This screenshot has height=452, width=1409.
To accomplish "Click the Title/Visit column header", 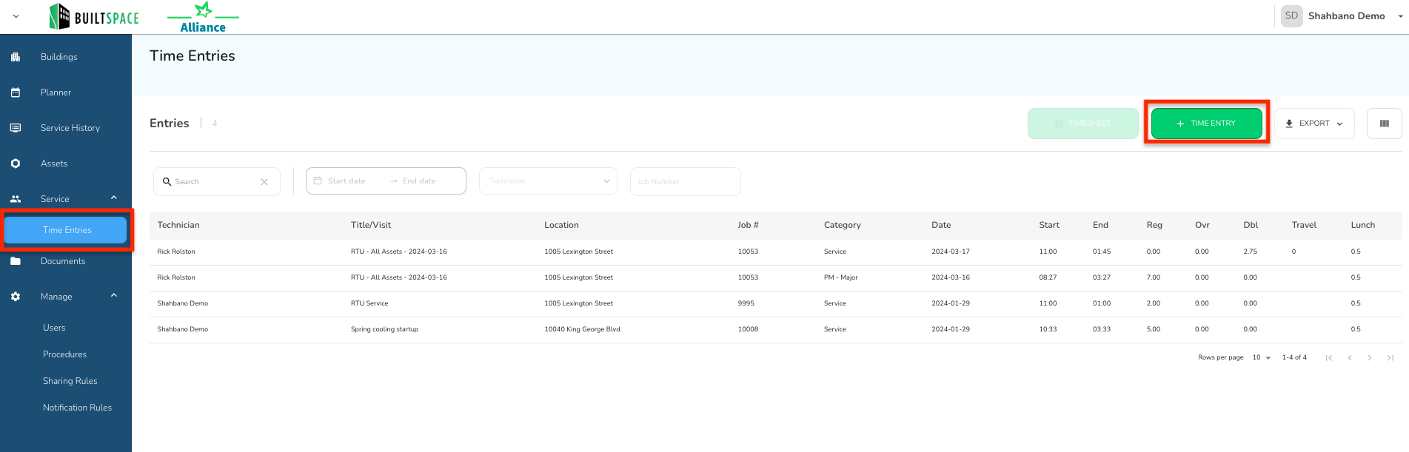I will click(x=371, y=225).
